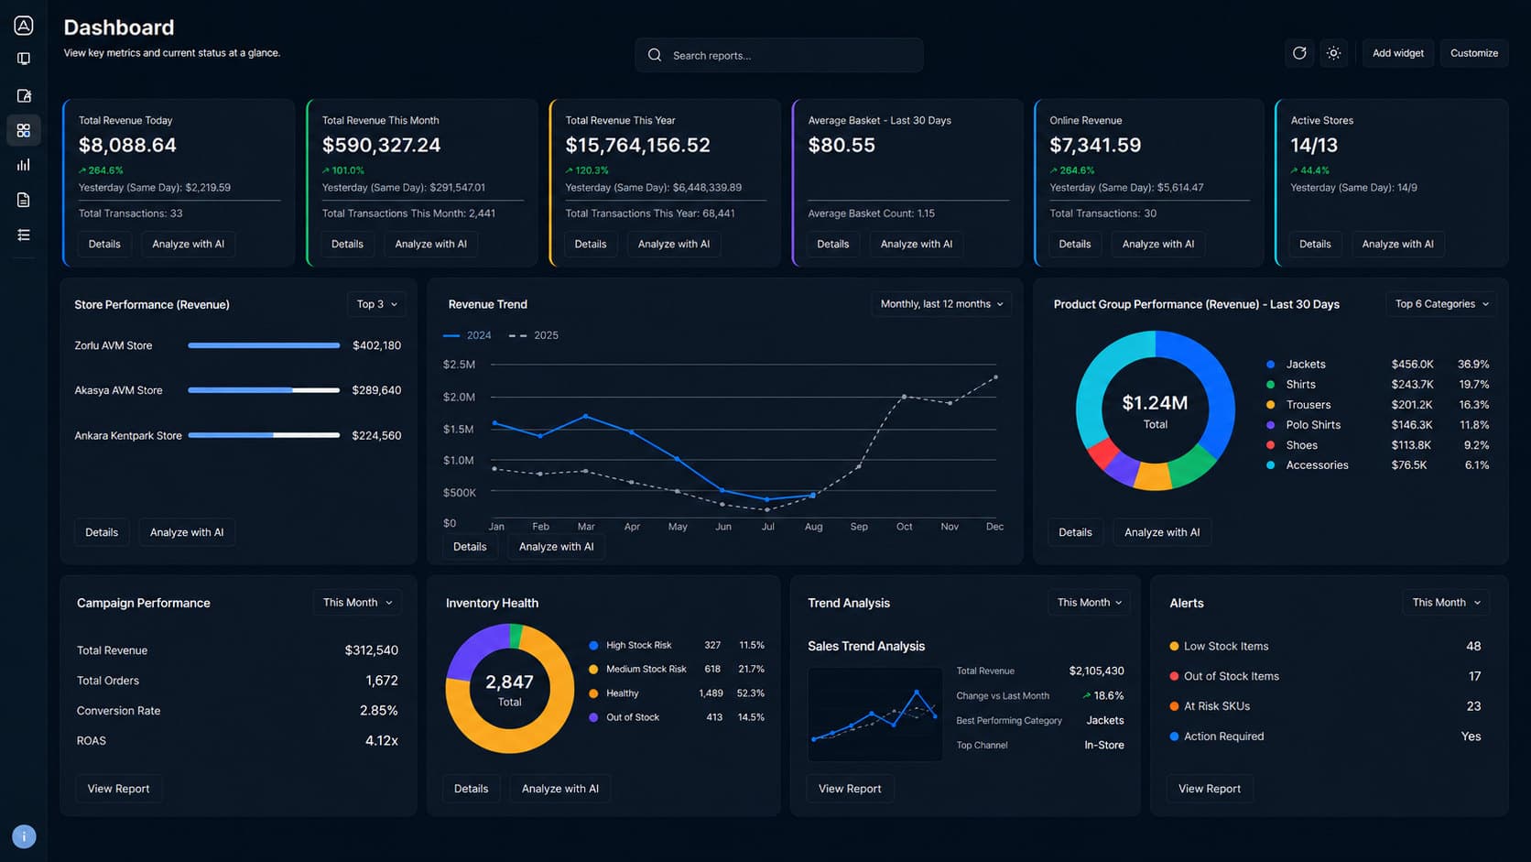Image resolution: width=1531 pixels, height=862 pixels.
Task: Toggle the 2024 series in Revenue Trend legend
Action: [x=467, y=335]
